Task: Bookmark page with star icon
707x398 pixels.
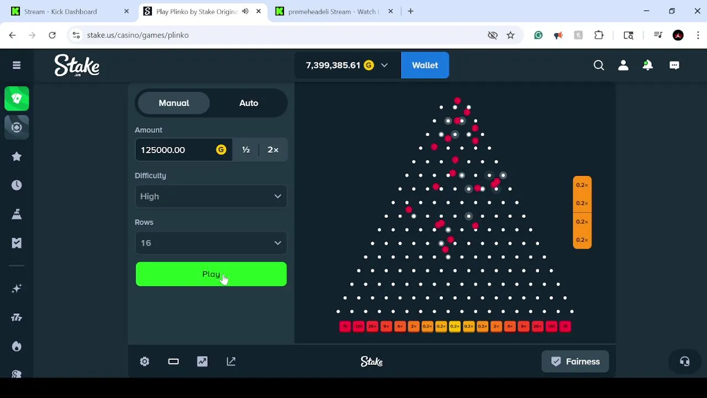Action: click(510, 35)
